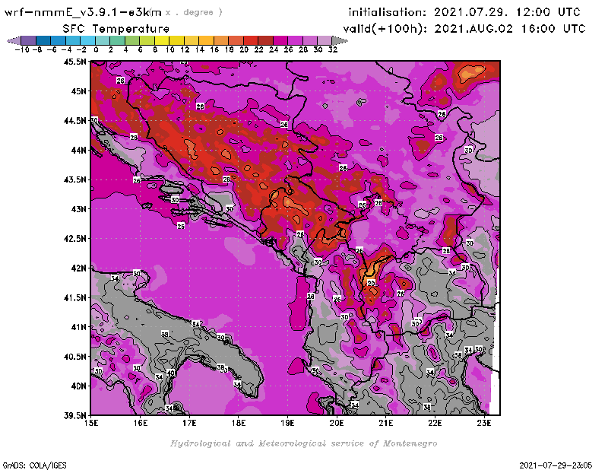
Task: Click the 45.5N latitude axis label
Action: pos(74,62)
